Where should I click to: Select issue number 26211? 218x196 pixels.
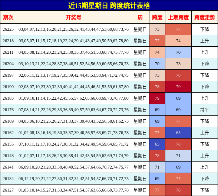pyautogui.click(x=8, y=52)
